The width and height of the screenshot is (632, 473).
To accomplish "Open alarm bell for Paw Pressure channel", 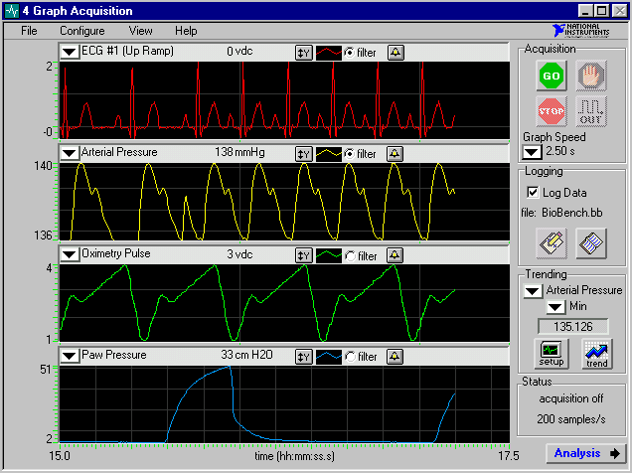I will (x=395, y=356).
